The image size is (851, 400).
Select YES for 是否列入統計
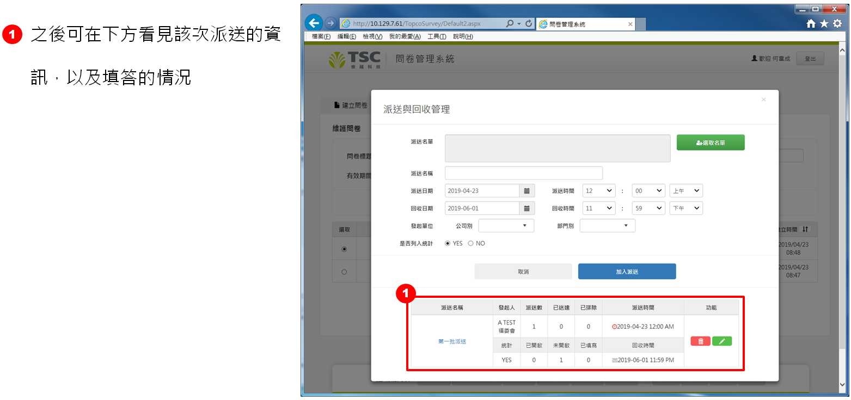coord(448,243)
